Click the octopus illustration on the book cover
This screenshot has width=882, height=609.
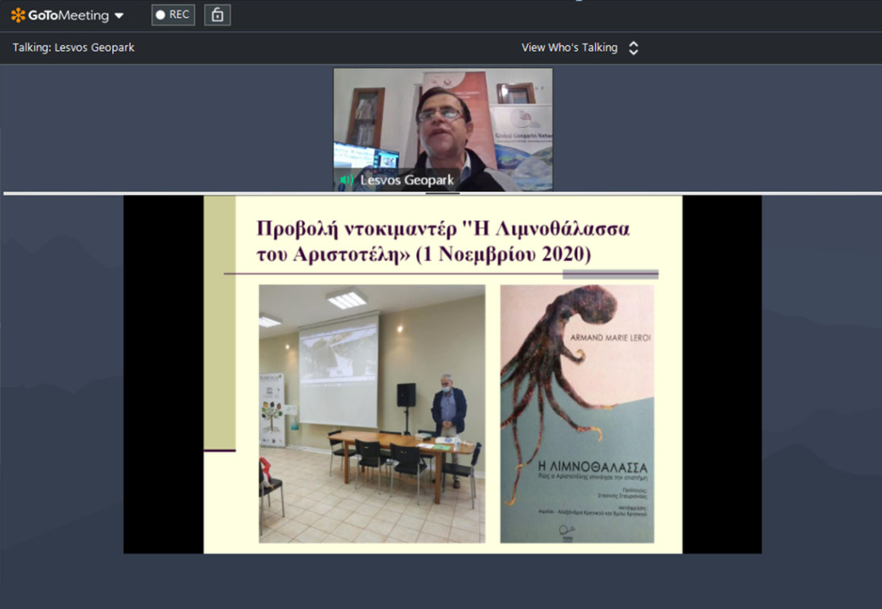point(560,365)
